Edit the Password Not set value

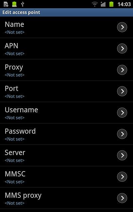pyautogui.click(x=15, y=139)
